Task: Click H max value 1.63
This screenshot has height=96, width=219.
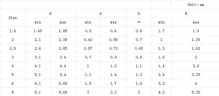Action: click(196, 48)
